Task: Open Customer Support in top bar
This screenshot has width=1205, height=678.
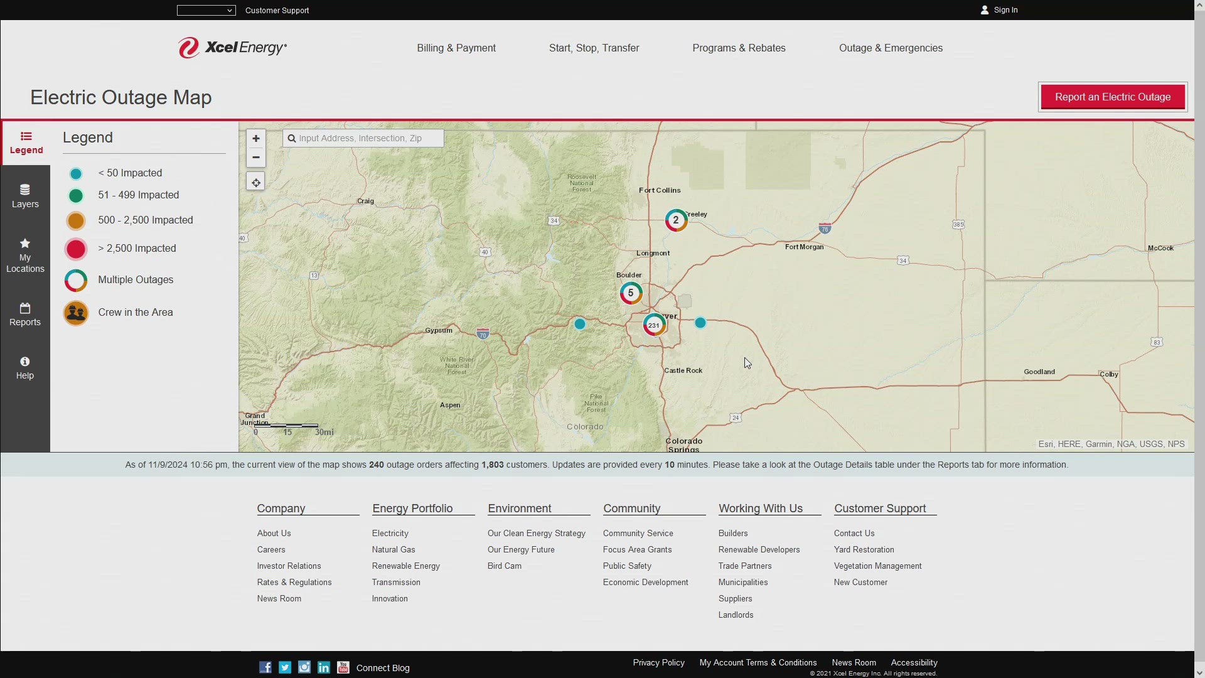Action: click(x=277, y=11)
